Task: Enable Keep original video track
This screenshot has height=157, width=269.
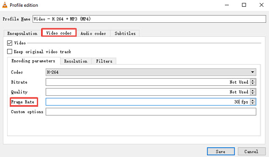Action: (10, 51)
